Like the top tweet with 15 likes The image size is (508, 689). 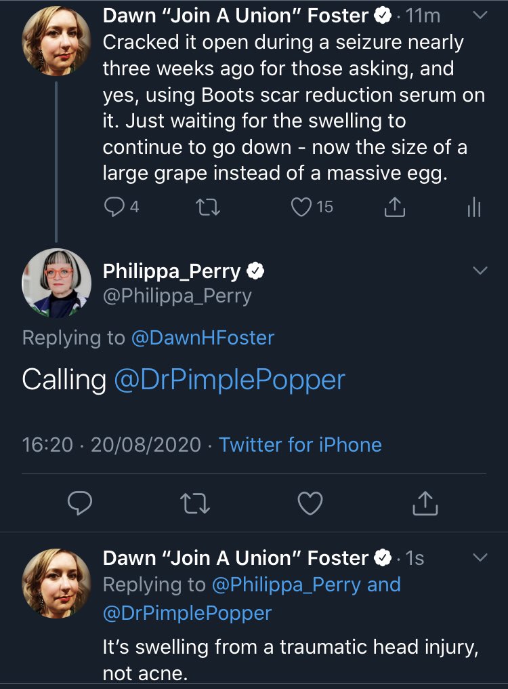[x=301, y=207]
